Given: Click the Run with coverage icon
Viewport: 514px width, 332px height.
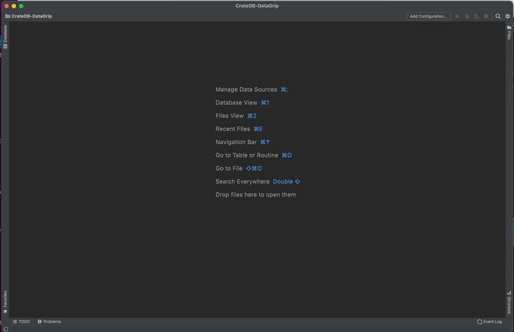Looking at the screenshot, I should [x=477, y=16].
